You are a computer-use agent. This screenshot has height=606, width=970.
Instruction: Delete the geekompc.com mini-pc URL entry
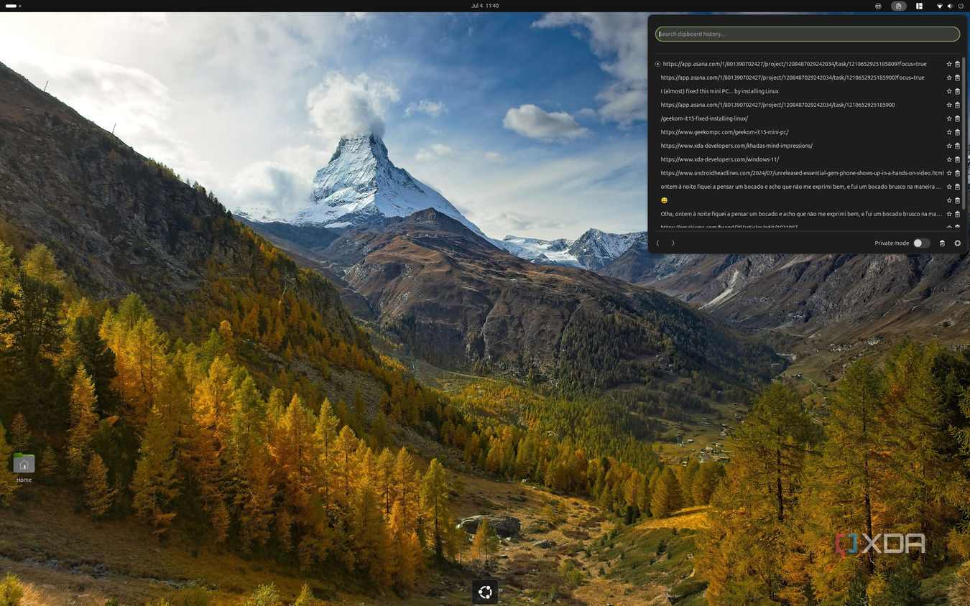tap(957, 132)
